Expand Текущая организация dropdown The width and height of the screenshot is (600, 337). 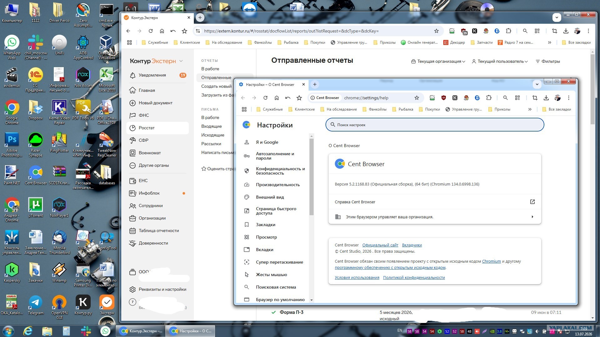point(438,61)
